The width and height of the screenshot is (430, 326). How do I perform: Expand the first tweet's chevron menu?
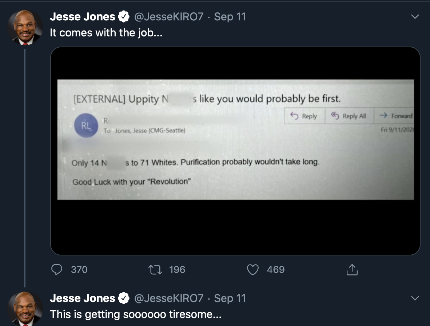coord(415,17)
